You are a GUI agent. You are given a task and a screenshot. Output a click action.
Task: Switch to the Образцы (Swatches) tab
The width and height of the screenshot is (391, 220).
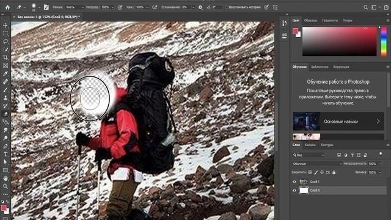pyautogui.click(x=310, y=20)
